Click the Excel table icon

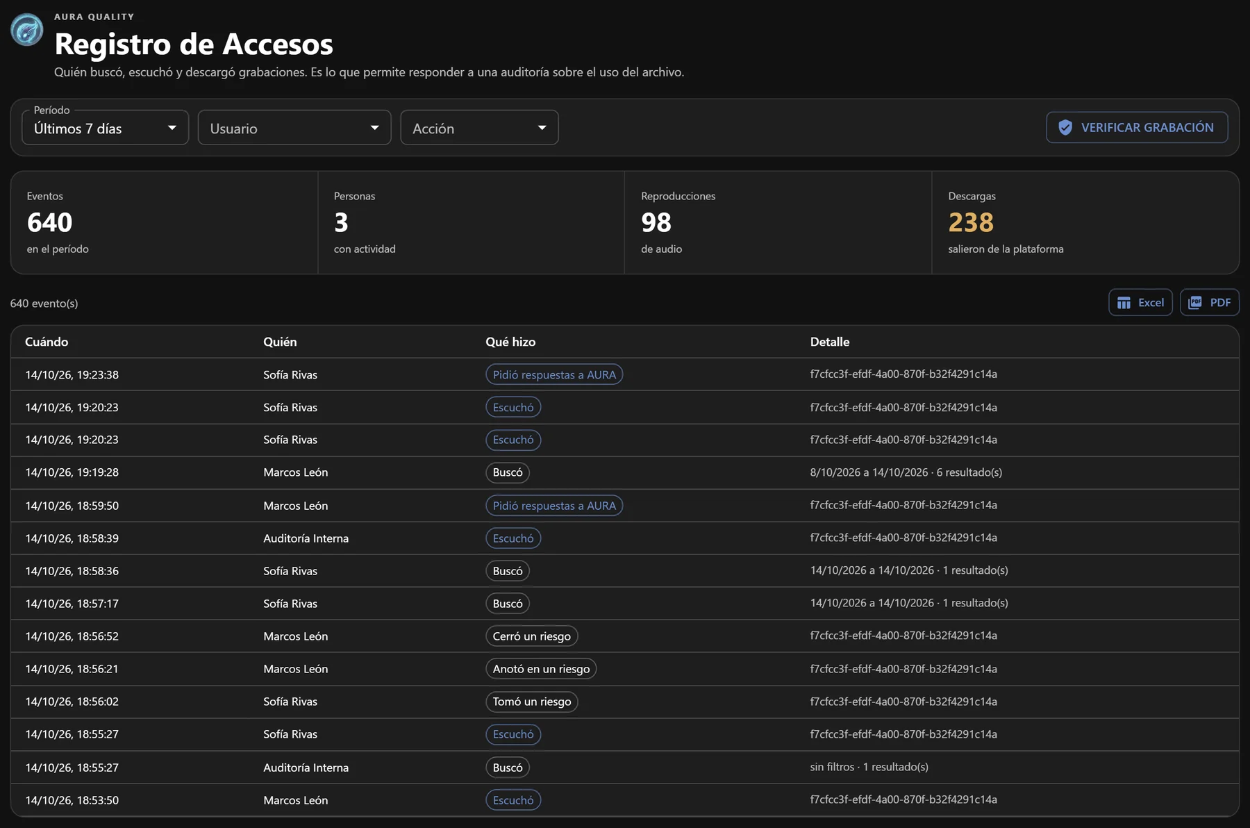tap(1124, 303)
